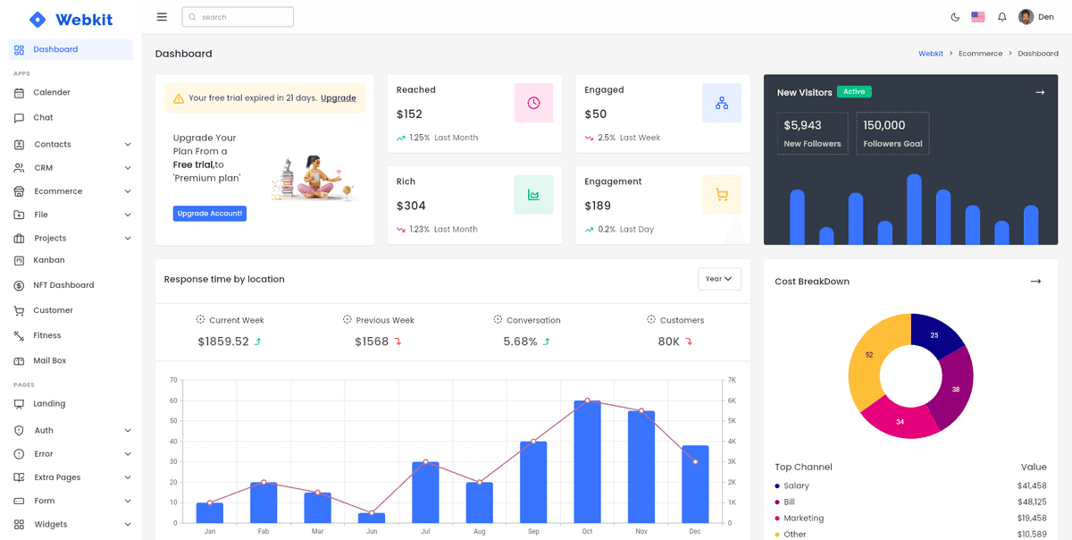Click the Mail Box icon

pyautogui.click(x=20, y=361)
